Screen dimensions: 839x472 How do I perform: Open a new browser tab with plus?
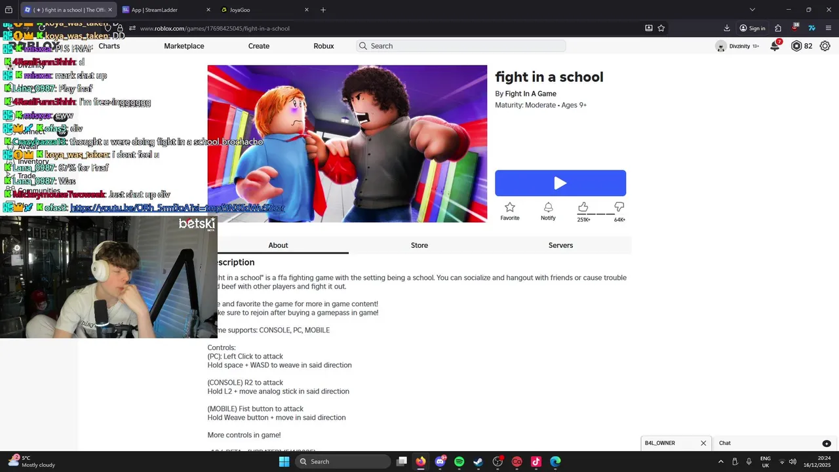click(x=323, y=10)
